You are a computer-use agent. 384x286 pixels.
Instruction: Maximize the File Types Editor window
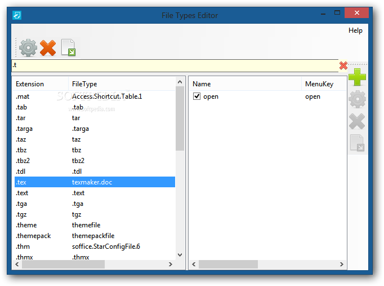coord(337,13)
